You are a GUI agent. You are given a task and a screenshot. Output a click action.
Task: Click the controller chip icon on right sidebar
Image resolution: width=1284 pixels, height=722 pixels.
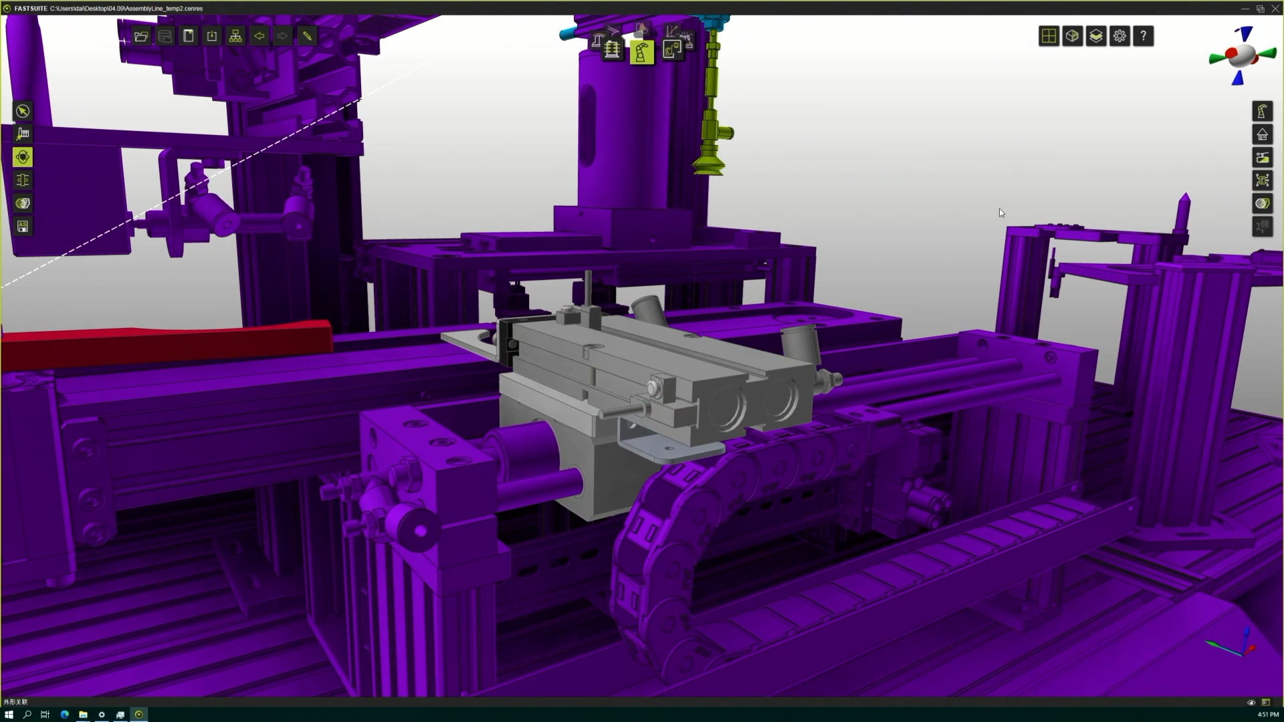1262,180
